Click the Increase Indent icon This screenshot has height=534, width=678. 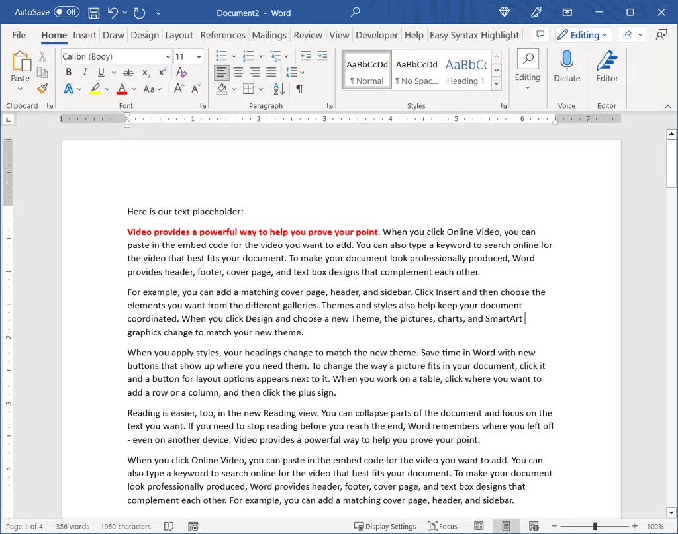322,56
